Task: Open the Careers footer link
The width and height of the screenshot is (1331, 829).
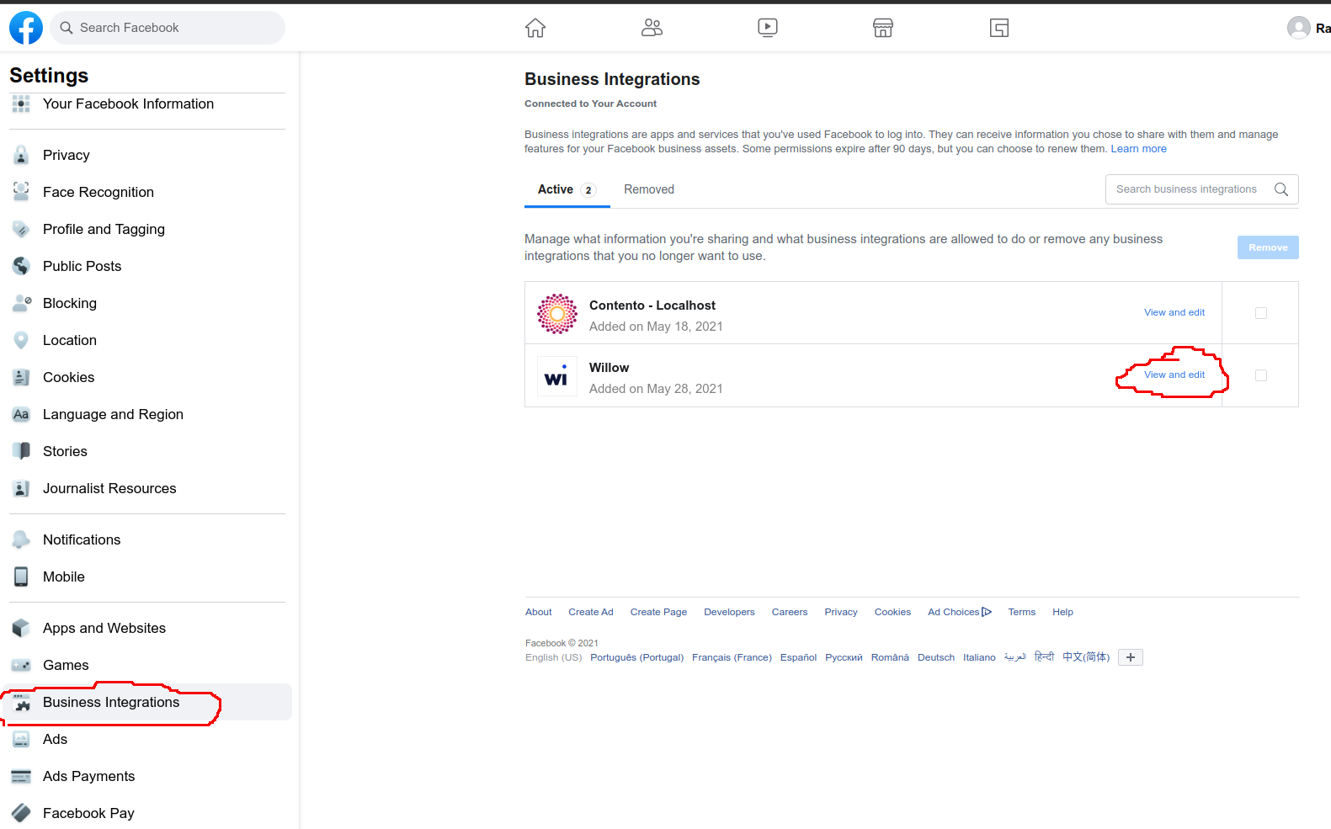Action: 790,612
